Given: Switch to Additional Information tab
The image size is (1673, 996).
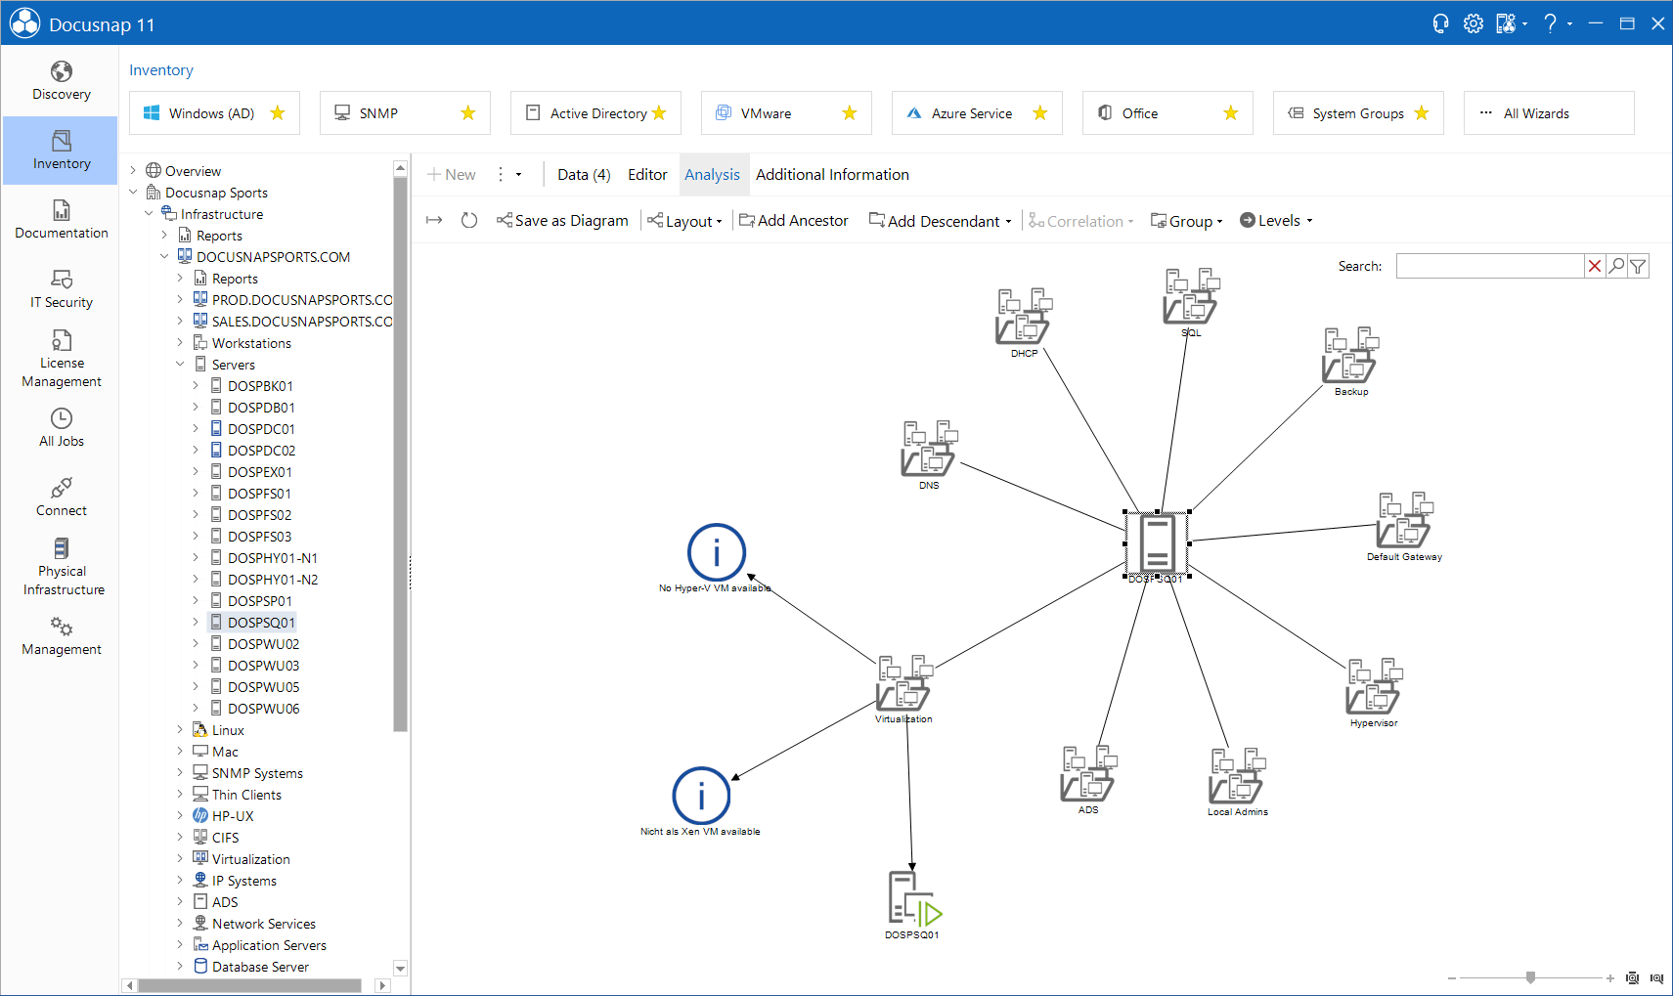Looking at the screenshot, I should pyautogui.click(x=832, y=175).
